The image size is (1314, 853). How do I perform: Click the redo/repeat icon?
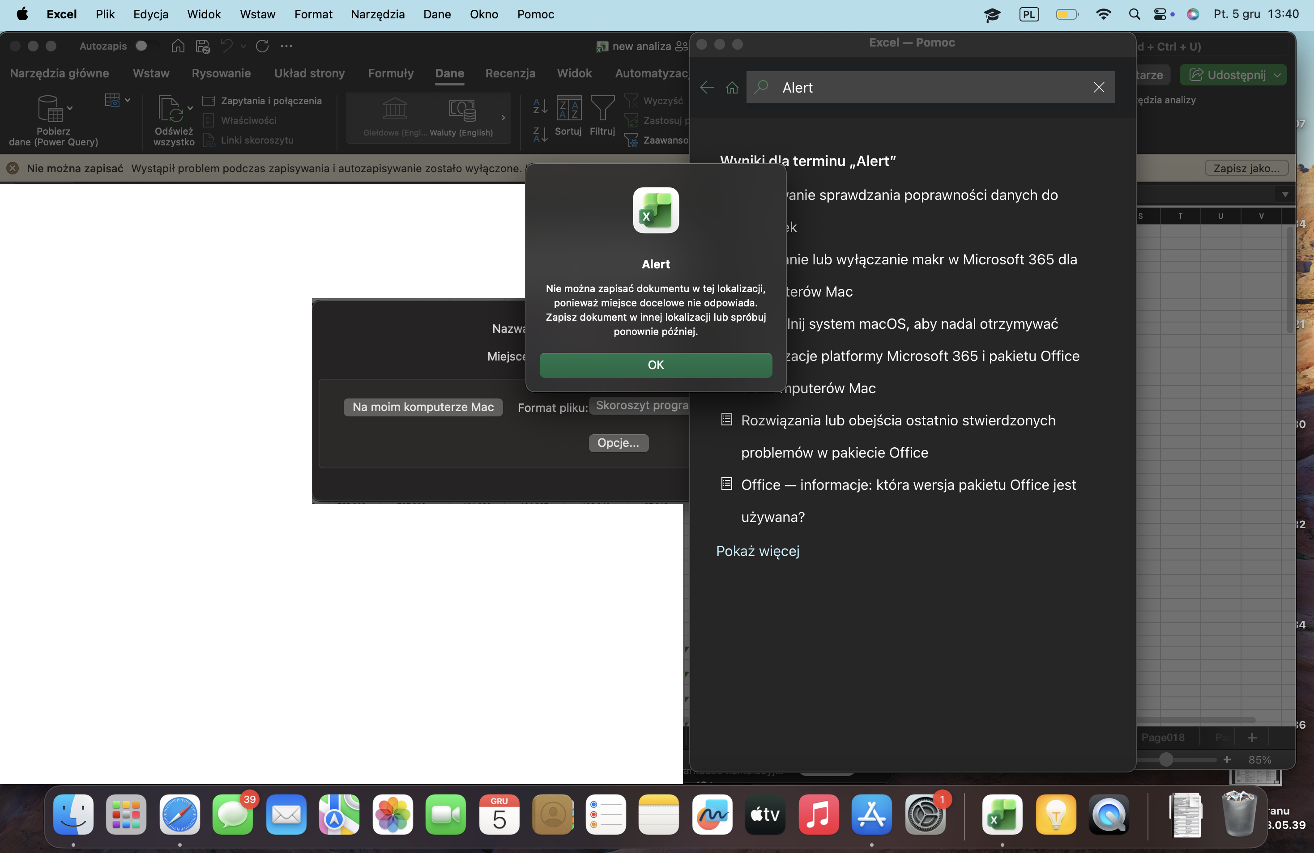click(262, 46)
